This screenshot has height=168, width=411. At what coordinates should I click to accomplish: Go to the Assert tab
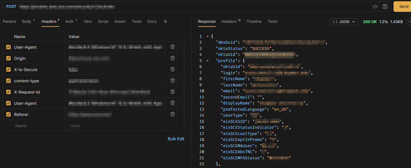(120, 22)
